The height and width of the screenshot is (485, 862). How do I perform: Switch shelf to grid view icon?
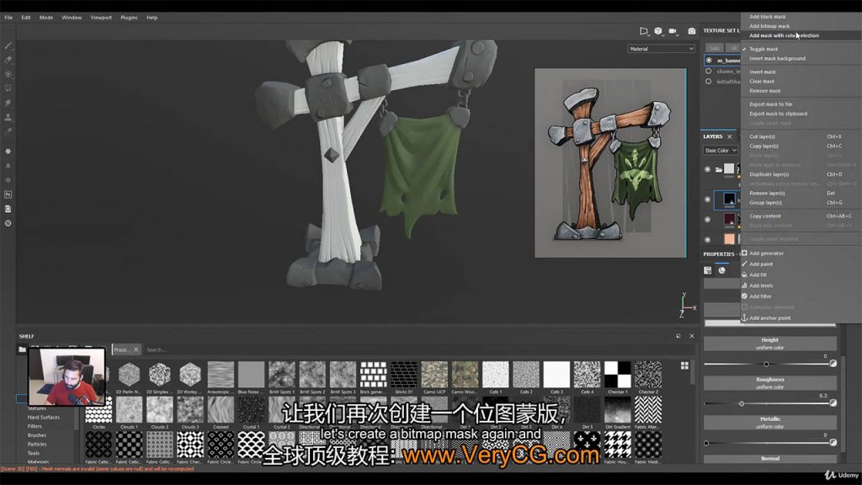tap(684, 365)
